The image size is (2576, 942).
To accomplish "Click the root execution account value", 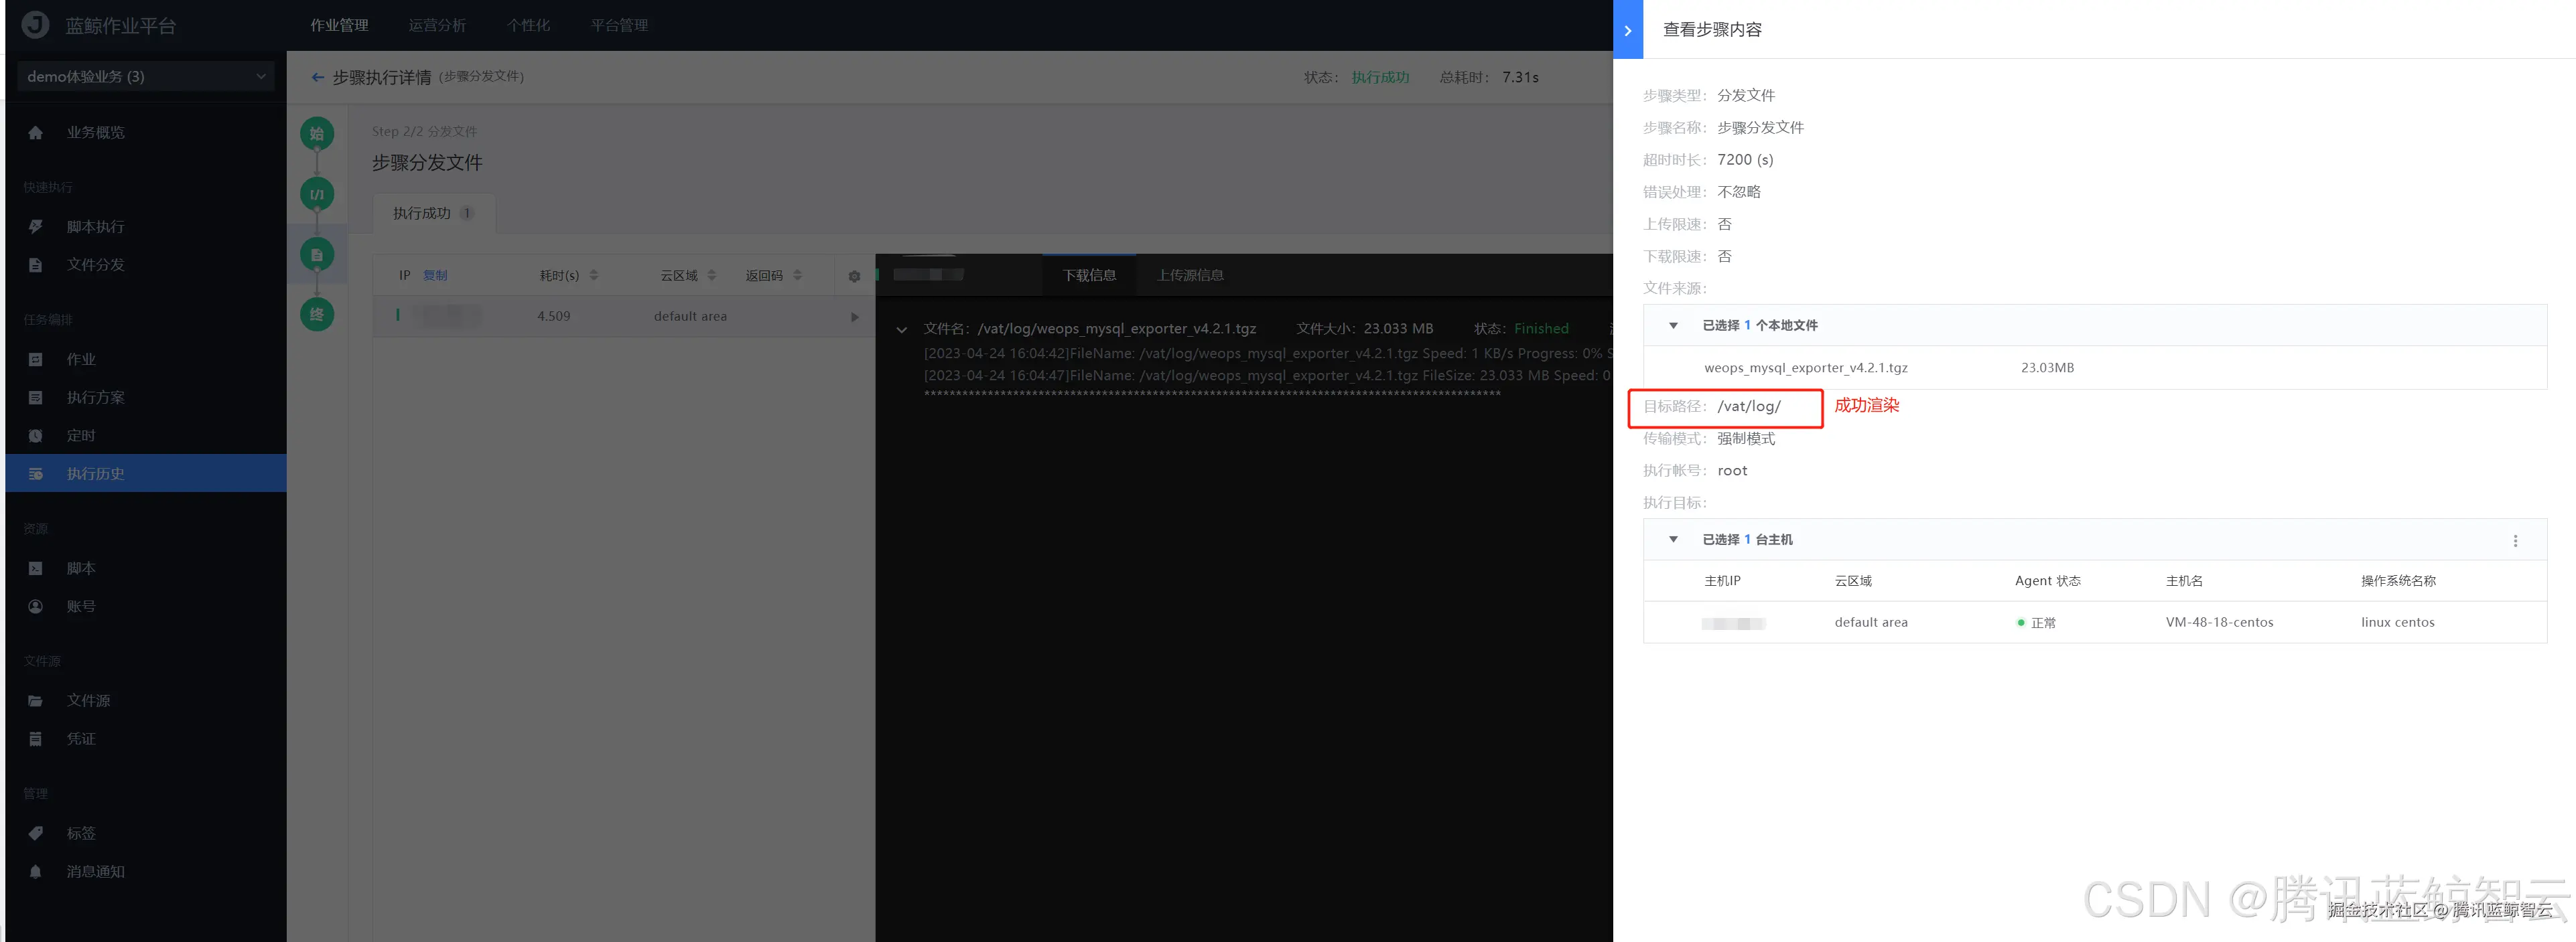I will coord(1732,471).
